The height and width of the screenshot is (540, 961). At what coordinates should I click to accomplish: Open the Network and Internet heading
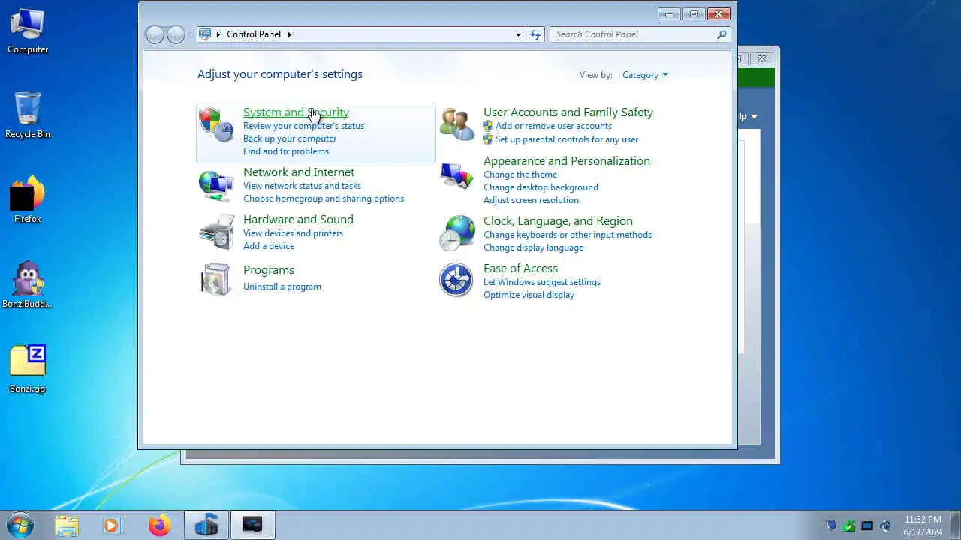[x=299, y=172]
